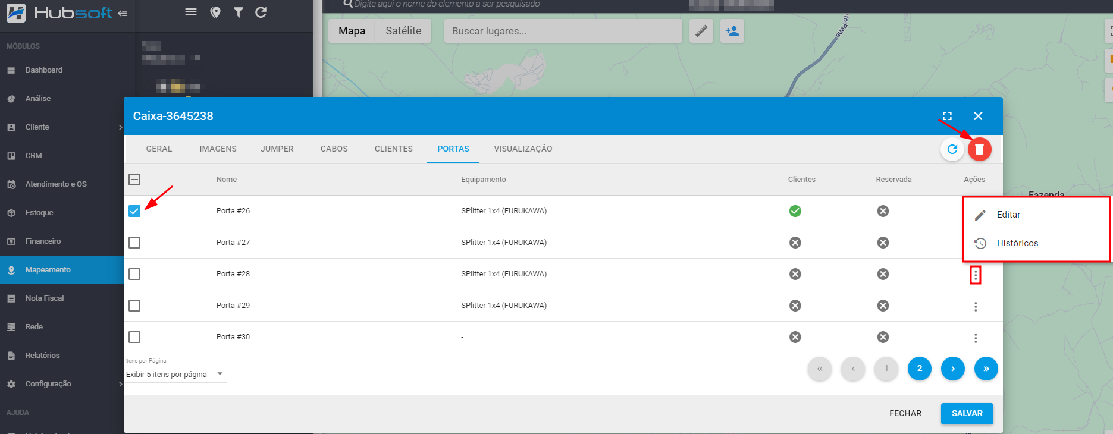This screenshot has width=1113, height=434.
Task: Close the Caixa-3645238 dialog with the X
Action: tap(978, 116)
